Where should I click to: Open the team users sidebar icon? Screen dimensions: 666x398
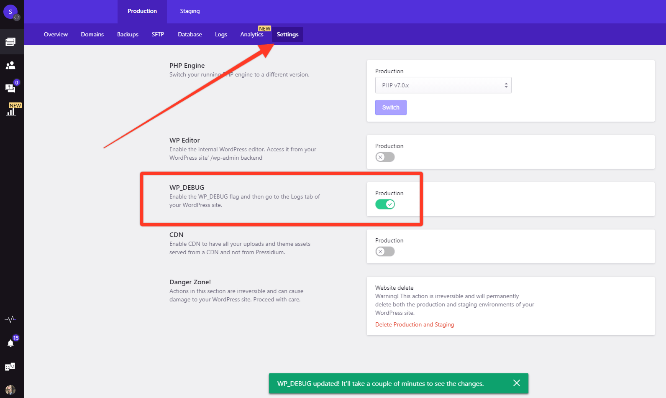(10, 65)
